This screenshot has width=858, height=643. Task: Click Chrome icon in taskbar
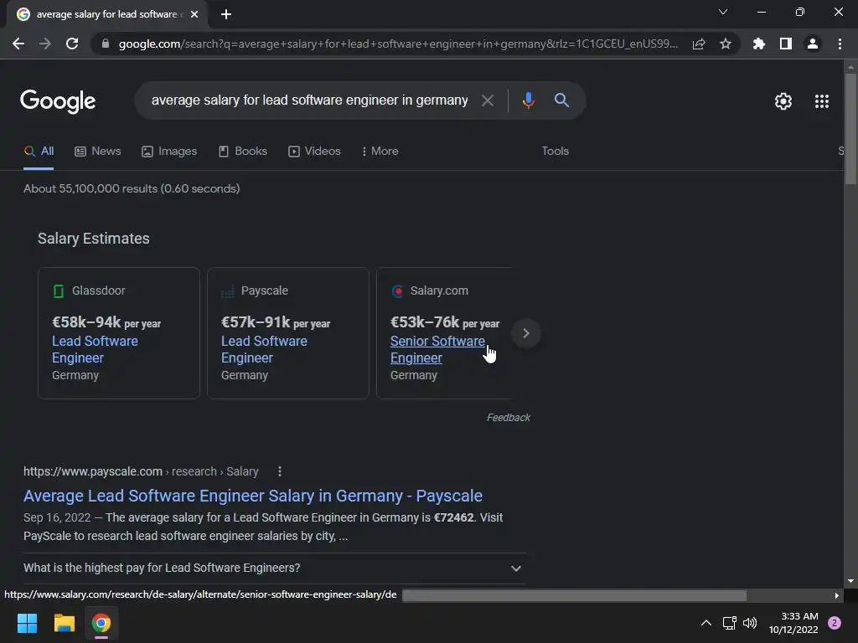click(x=101, y=623)
